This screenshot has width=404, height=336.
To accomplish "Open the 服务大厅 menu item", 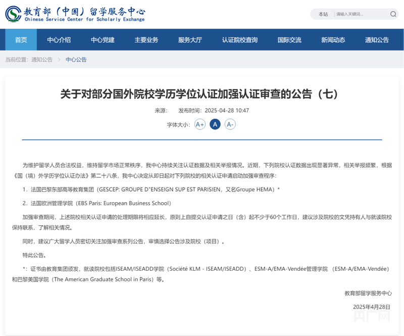I will pos(190,40).
